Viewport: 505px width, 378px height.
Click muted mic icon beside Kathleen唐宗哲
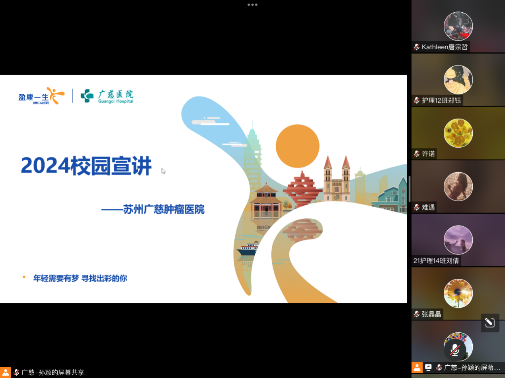click(417, 47)
